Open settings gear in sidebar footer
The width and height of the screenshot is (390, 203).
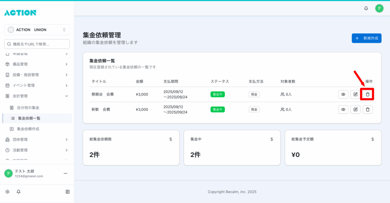[7, 192]
